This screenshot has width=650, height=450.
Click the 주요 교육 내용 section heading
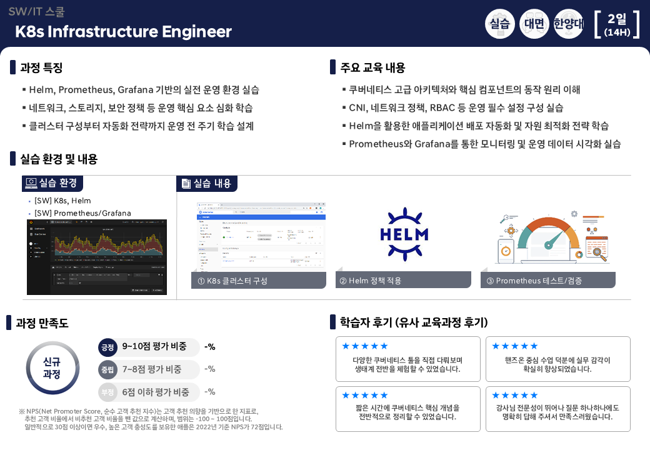372,67
